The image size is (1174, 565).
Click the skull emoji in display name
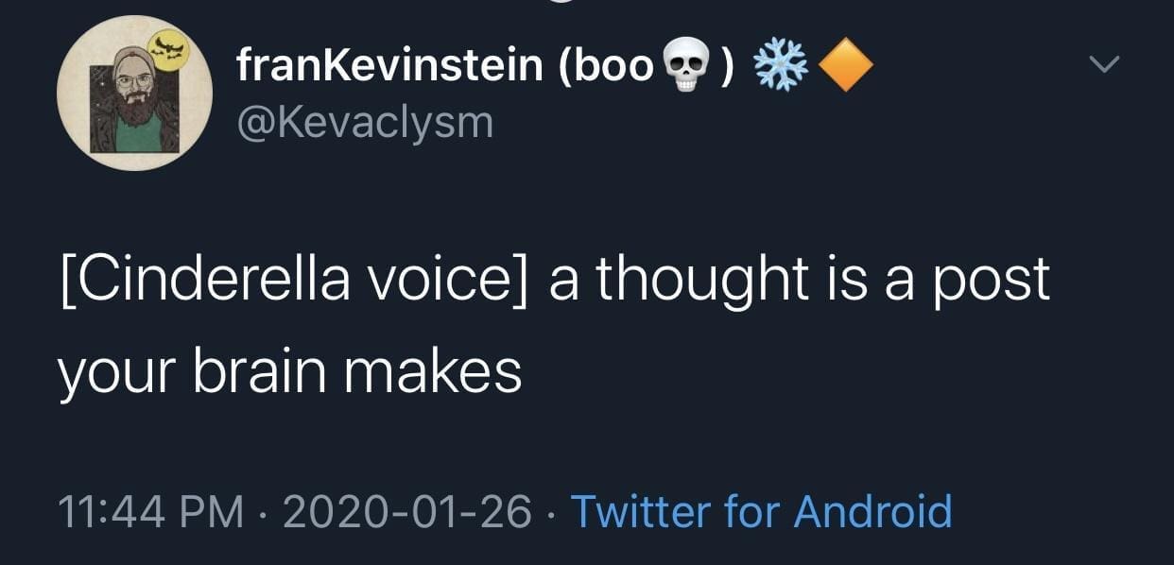click(688, 68)
